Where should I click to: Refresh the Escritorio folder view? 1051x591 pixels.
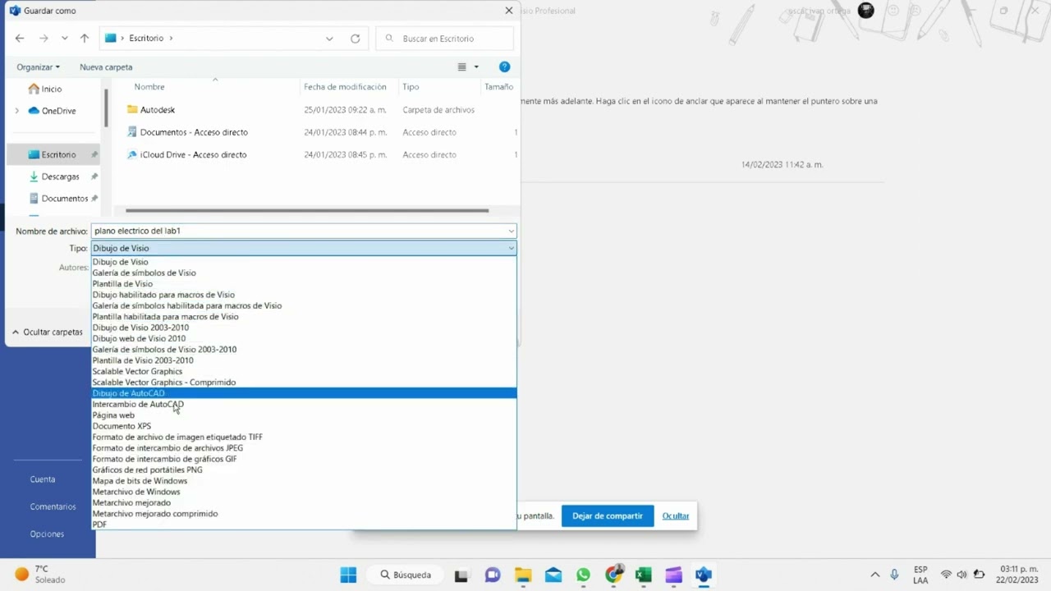pyautogui.click(x=355, y=39)
